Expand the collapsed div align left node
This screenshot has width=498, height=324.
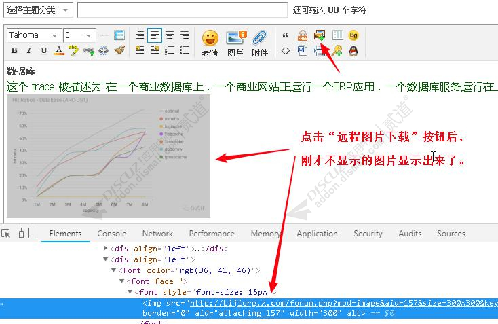coord(105,248)
